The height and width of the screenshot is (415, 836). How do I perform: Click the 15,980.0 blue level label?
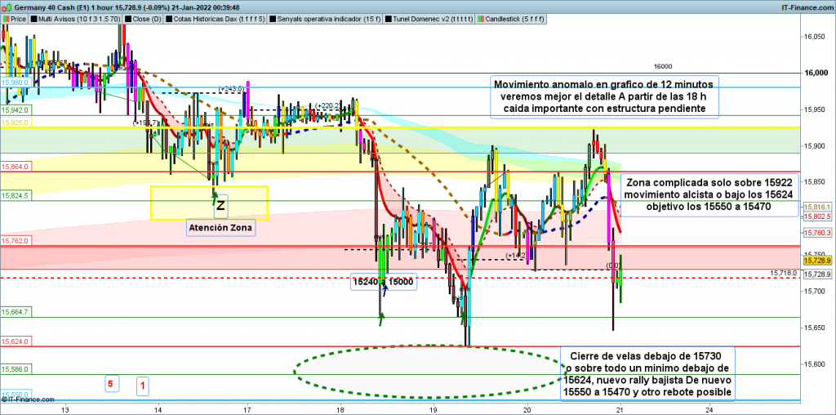pyautogui.click(x=16, y=83)
